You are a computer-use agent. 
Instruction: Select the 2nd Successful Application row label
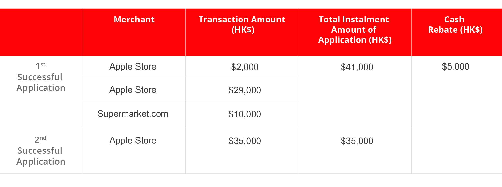point(41,151)
